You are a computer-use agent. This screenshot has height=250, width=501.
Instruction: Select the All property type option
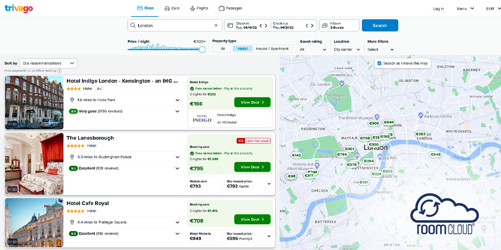coord(223,49)
